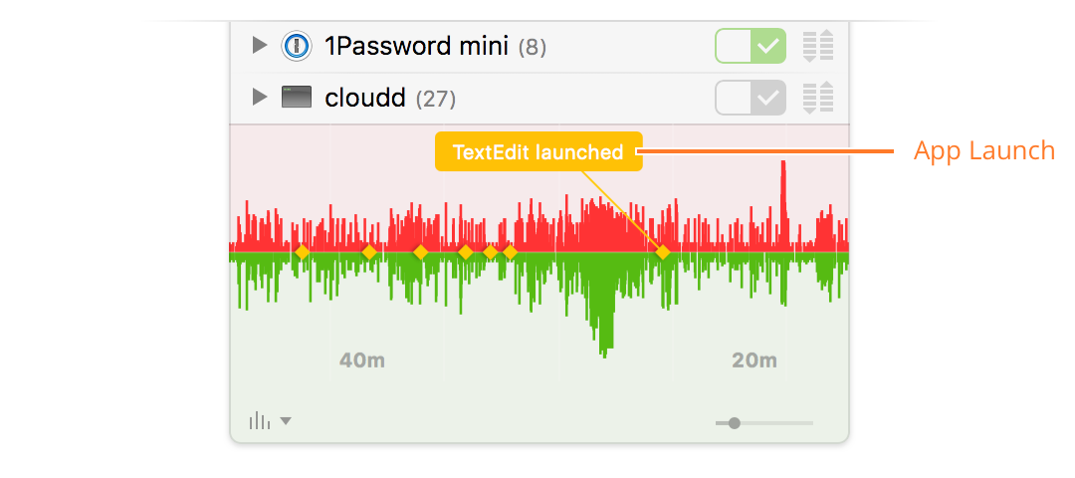Screen dimensions: 1075x478
Task: Click the bar chart icon below the graph
Action: point(260,420)
